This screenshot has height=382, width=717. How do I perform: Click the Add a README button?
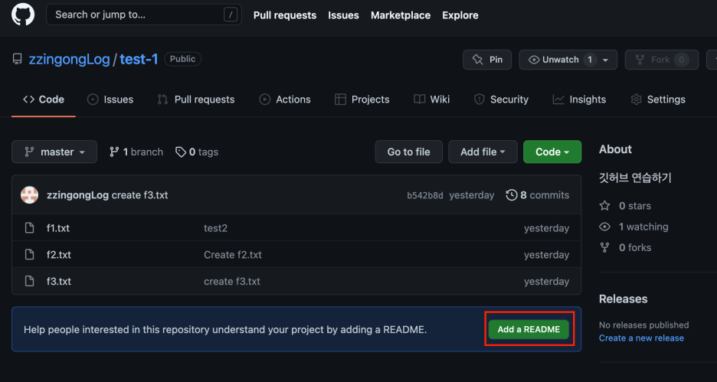point(529,329)
